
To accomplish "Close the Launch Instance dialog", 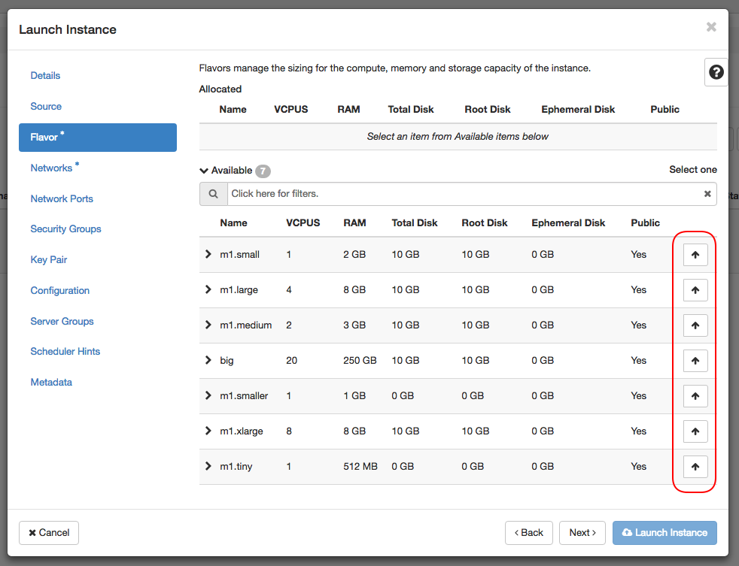I will pyautogui.click(x=711, y=27).
